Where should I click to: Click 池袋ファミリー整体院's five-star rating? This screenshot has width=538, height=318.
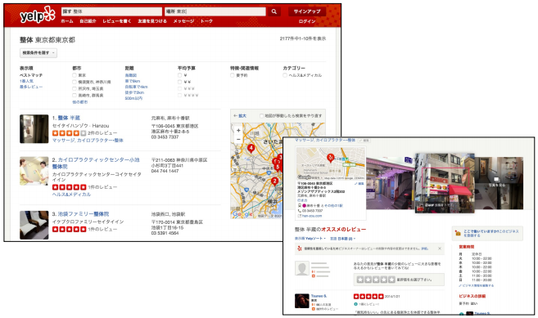pyautogui.click(x=69, y=229)
